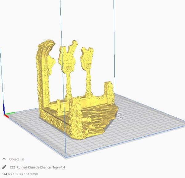185x178 pixels.
Task: Select the CE3_Ruined-Church-Chancel-Top-v1.4 file name
Action: pyautogui.click(x=38, y=167)
